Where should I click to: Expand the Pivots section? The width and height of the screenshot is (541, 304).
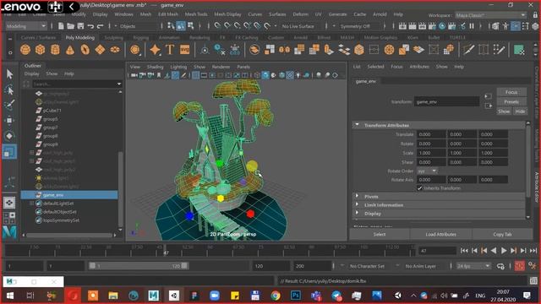(x=358, y=197)
